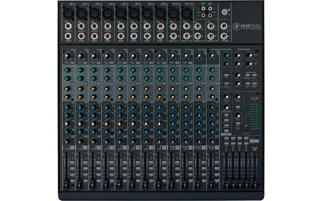Click the AUX MASTERS 1 green knob

coord(226,56)
